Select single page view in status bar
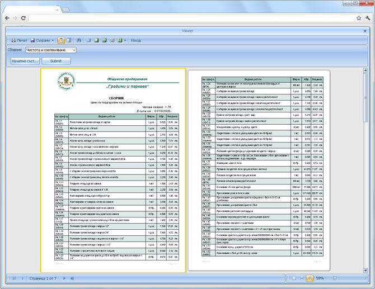 click(294, 278)
